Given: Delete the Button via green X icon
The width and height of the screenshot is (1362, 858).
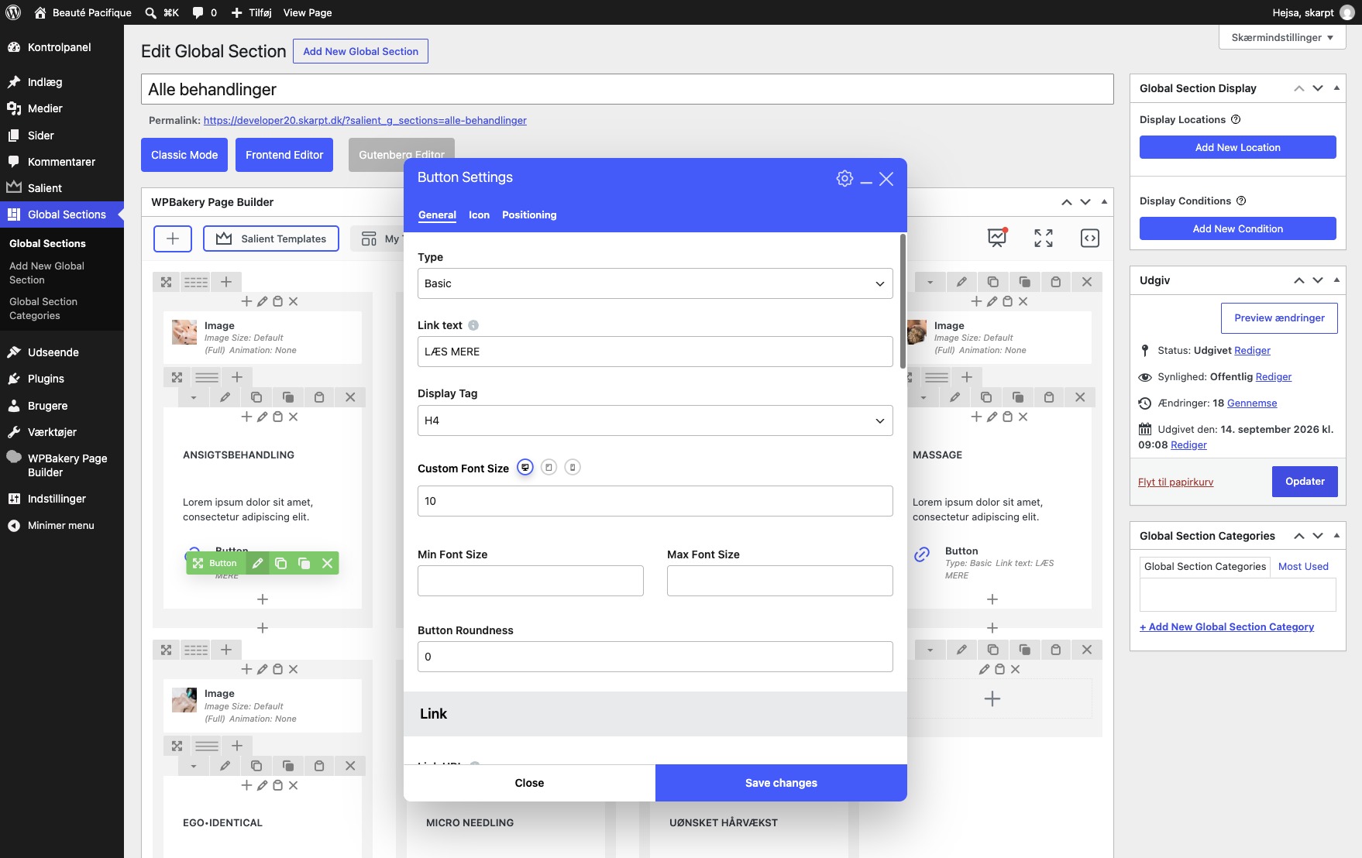Looking at the screenshot, I should [x=327, y=563].
